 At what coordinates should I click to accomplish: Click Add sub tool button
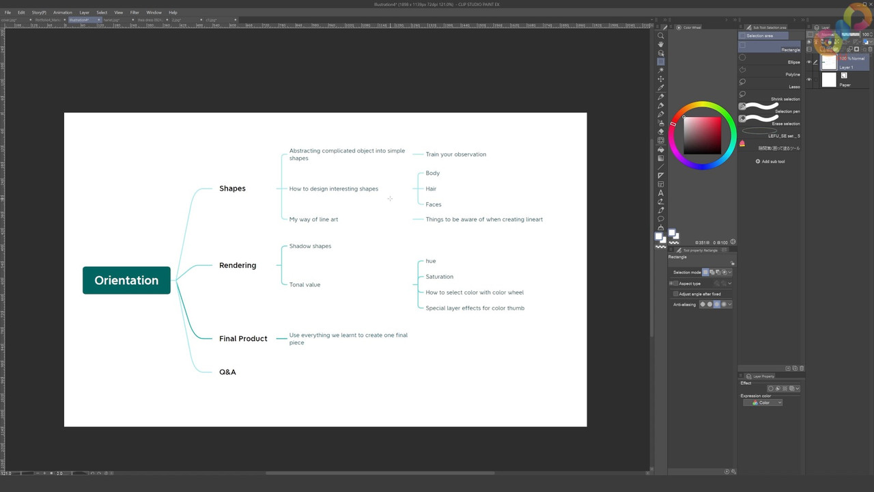[770, 161]
